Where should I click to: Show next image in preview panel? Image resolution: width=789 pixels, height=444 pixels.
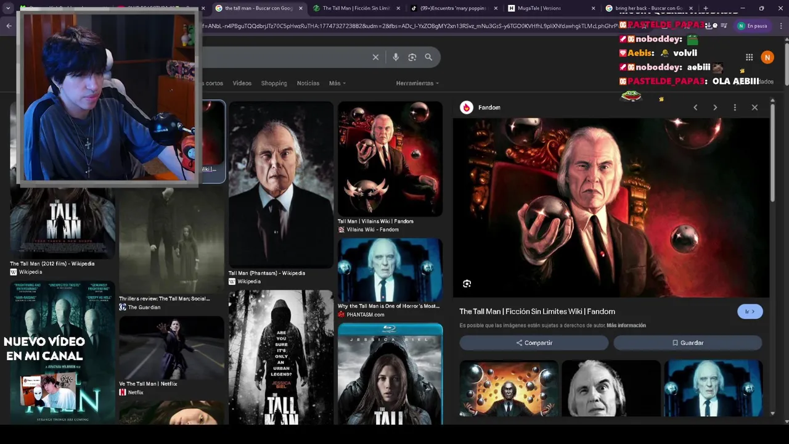point(715,107)
